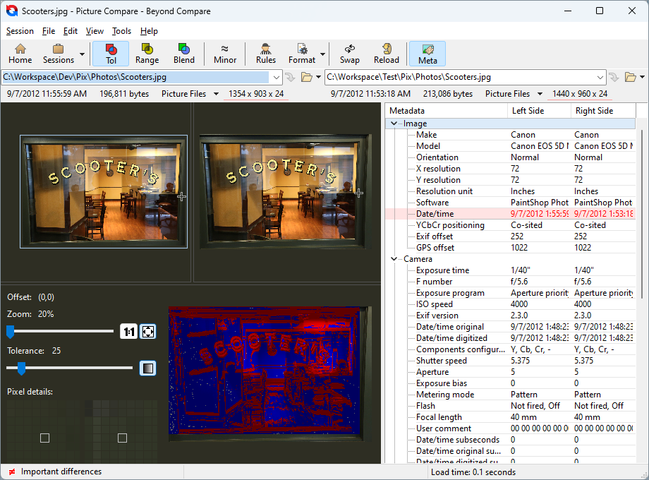The image size is (649, 480).
Task: Toggle the Meta metadata panel off
Action: pos(427,53)
